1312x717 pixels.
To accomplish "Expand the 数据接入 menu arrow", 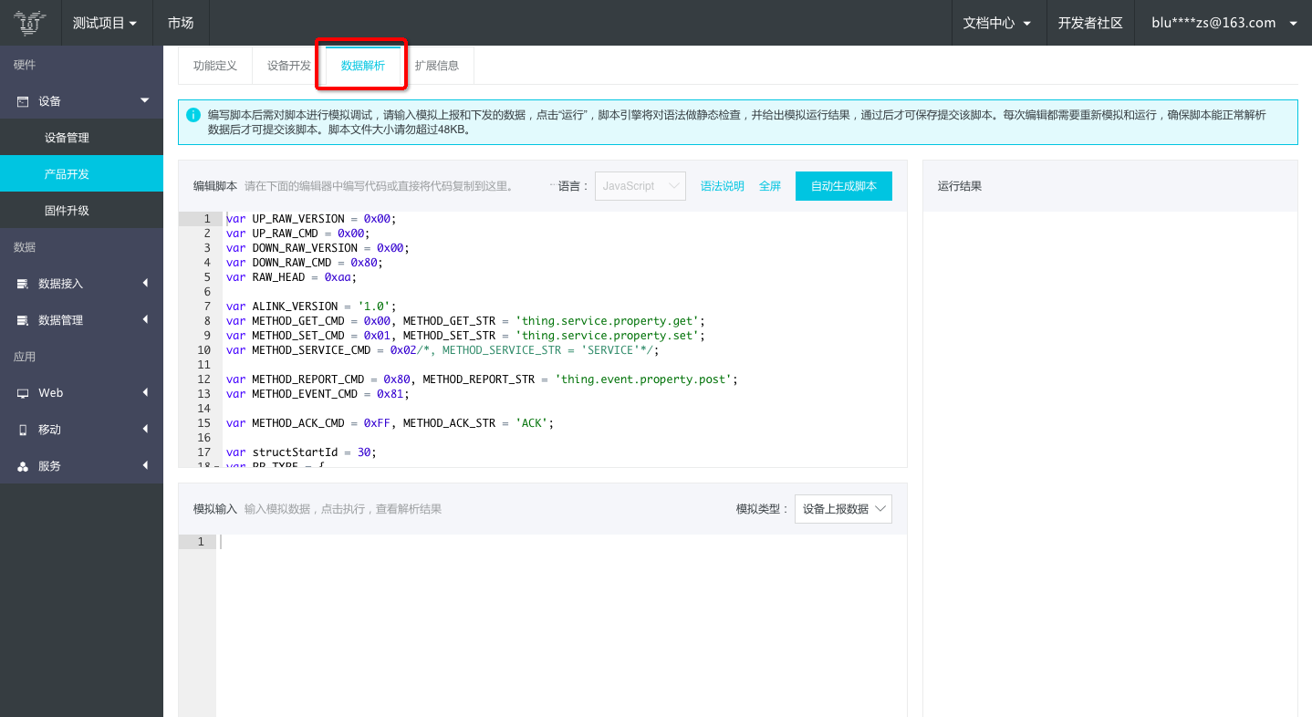I will [145, 283].
